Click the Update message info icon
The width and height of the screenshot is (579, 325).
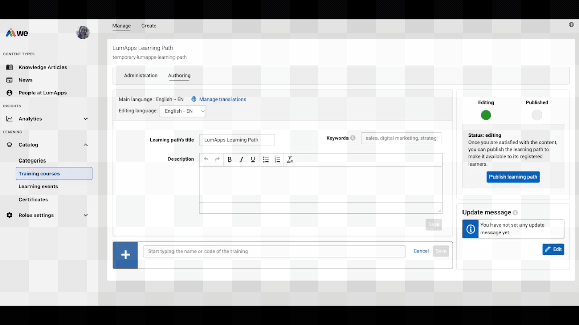(515, 213)
